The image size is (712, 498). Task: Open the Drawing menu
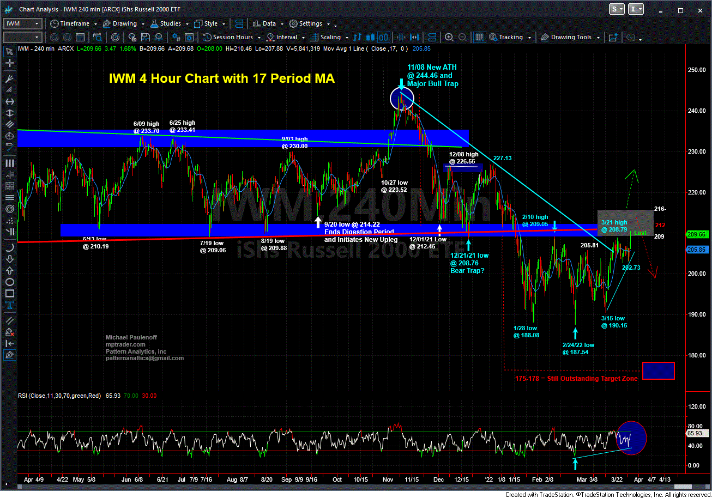pos(123,23)
